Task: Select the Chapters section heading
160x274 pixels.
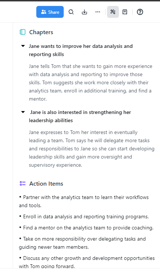Action: point(41,32)
